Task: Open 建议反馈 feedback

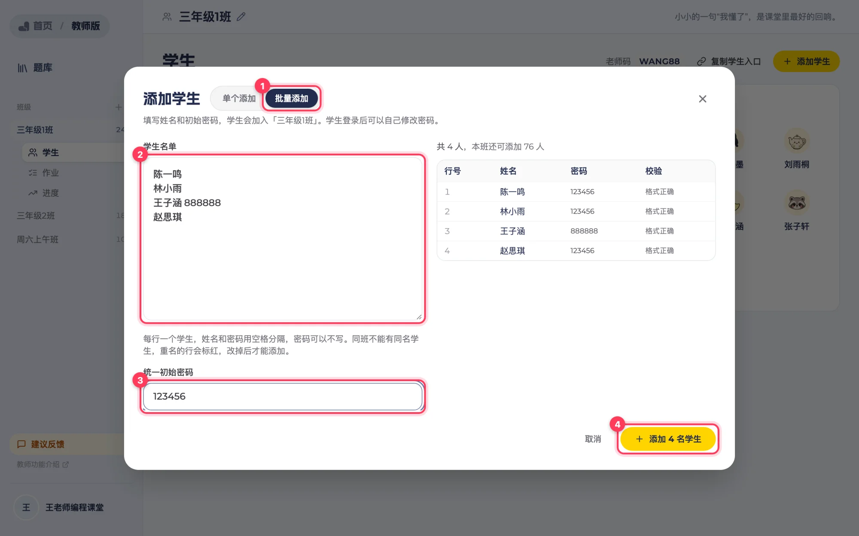Action: coord(67,444)
